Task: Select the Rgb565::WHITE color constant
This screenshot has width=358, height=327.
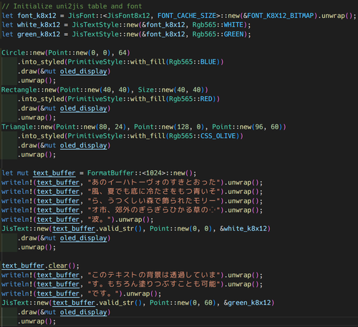Action: coord(218,25)
